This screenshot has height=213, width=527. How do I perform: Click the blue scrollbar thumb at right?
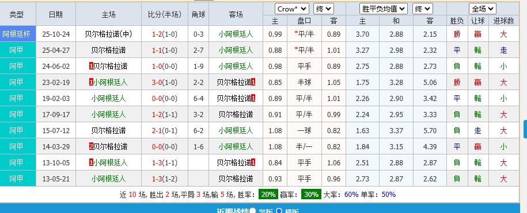coord(525,130)
